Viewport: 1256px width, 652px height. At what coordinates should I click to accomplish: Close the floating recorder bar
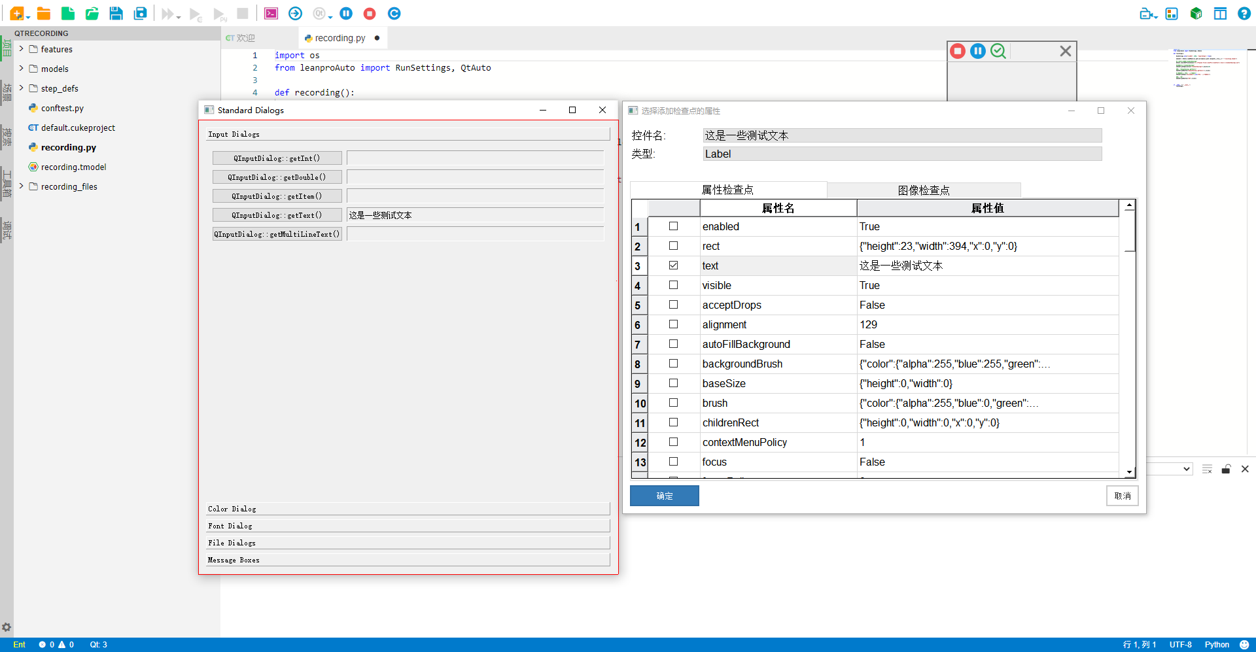(x=1066, y=51)
